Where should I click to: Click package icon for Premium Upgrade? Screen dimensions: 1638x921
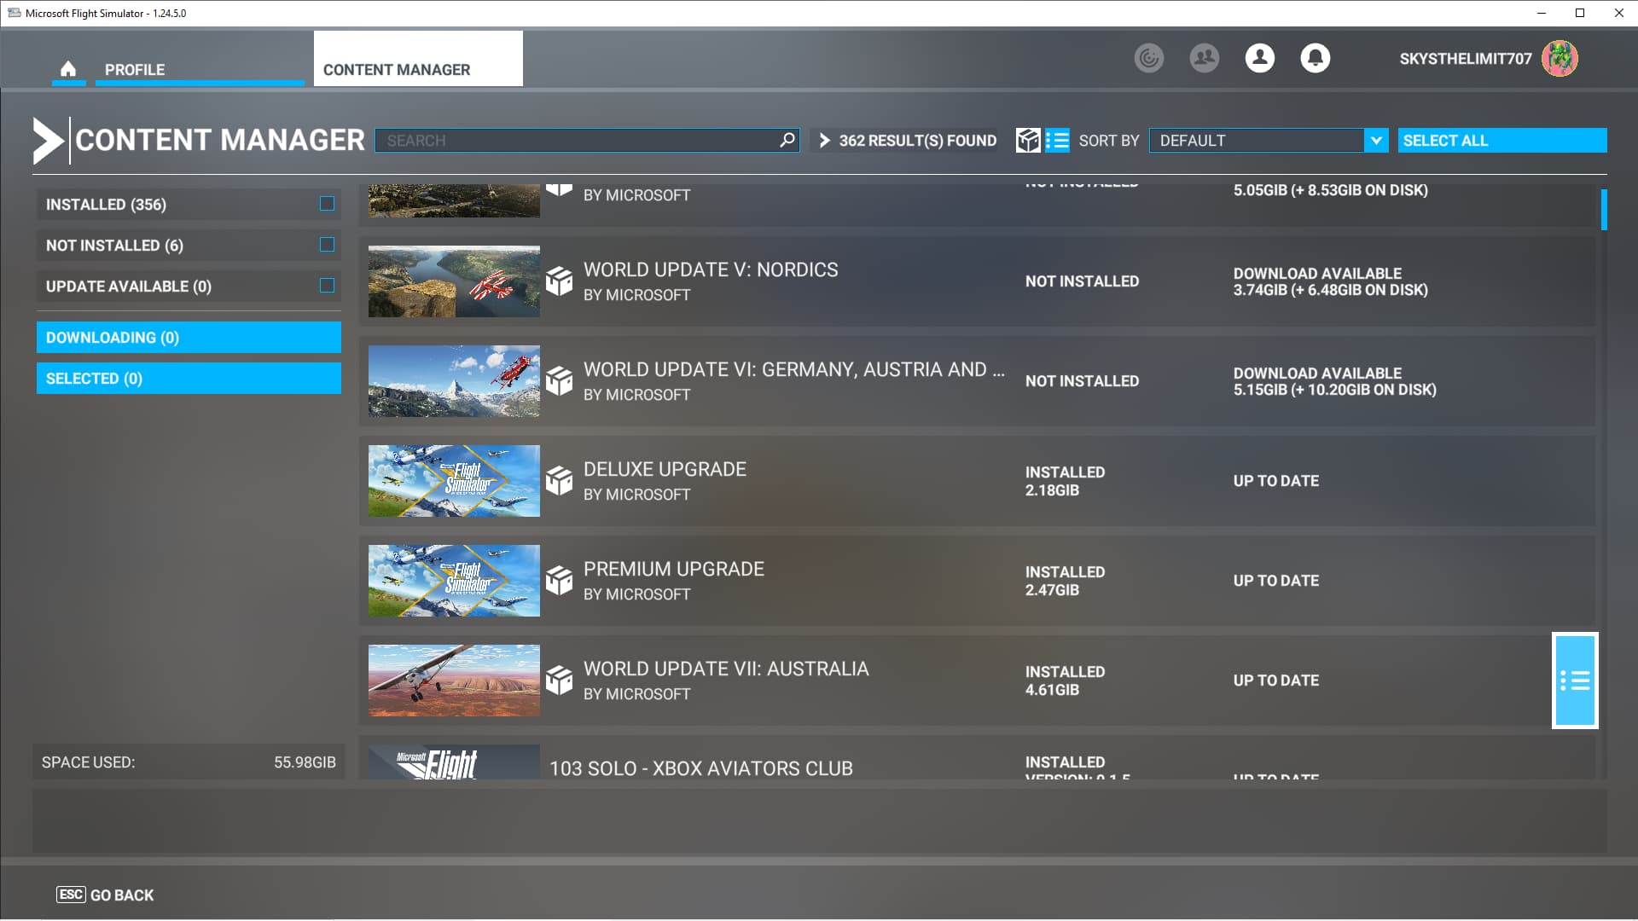[x=559, y=581]
